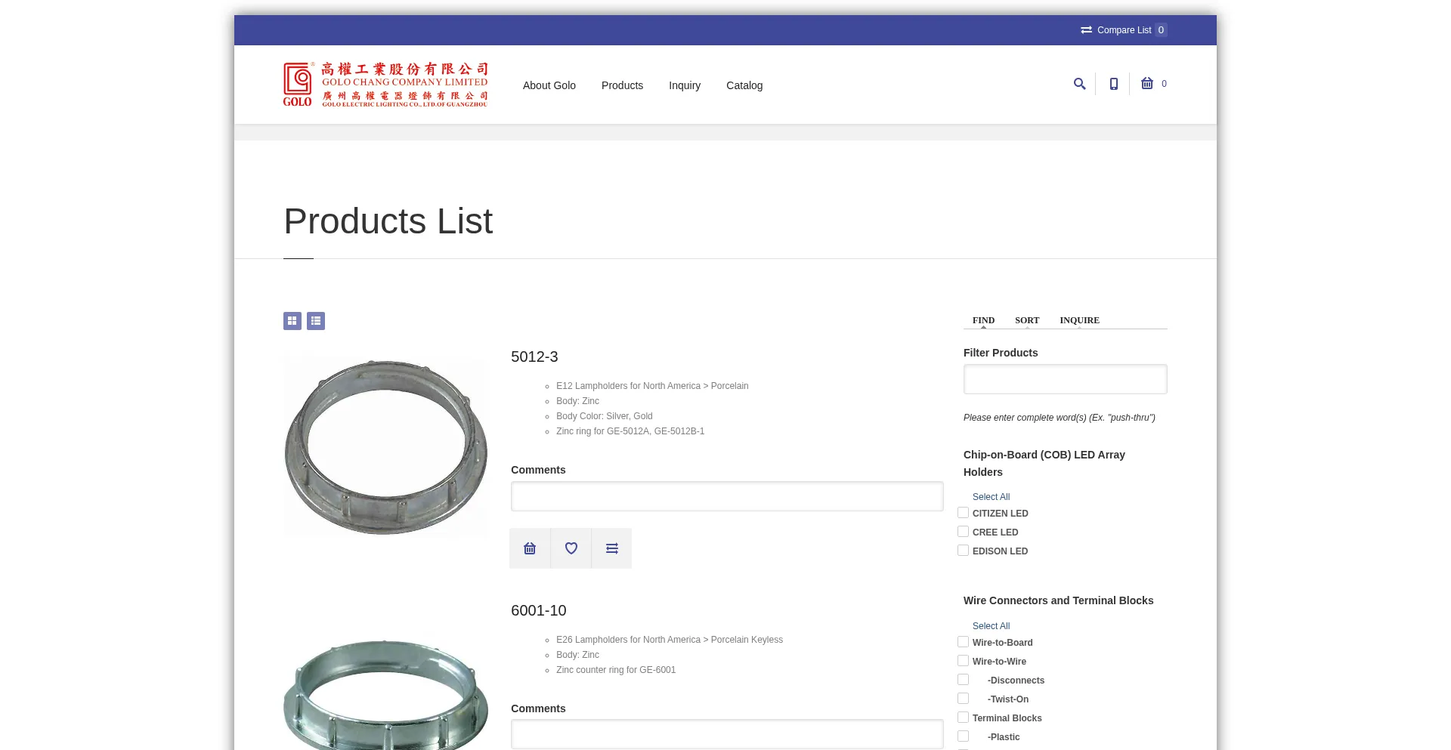Click text 'Zinc counter ring for GE-6001'

coord(616,670)
